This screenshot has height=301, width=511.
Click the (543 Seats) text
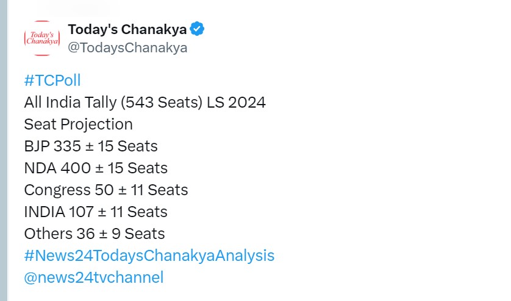[162, 103]
